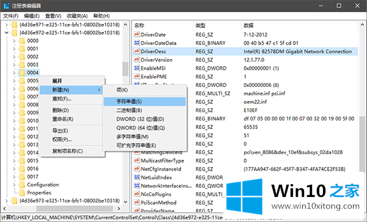Screen dimensions: 367x222
Task: Click the Registry Editor title bar app icon
Action: click(x=6, y=6)
